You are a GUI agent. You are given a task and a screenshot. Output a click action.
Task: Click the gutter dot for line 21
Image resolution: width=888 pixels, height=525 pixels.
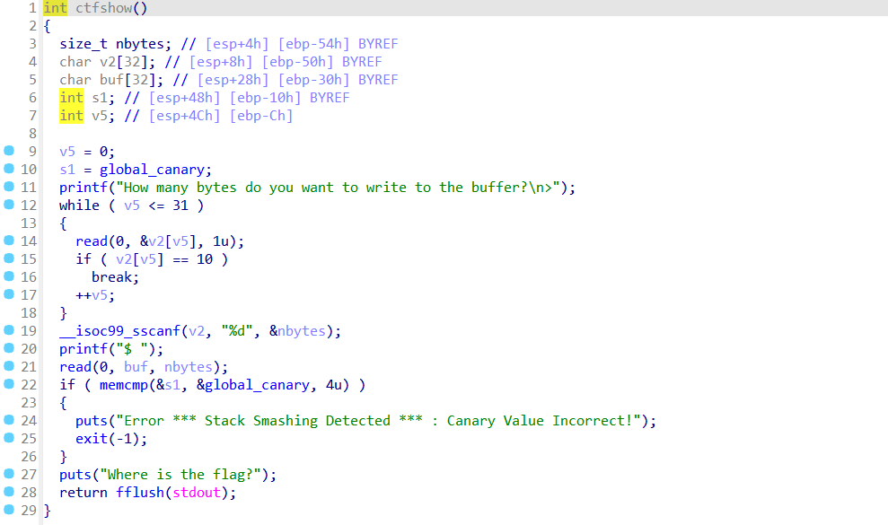point(9,366)
